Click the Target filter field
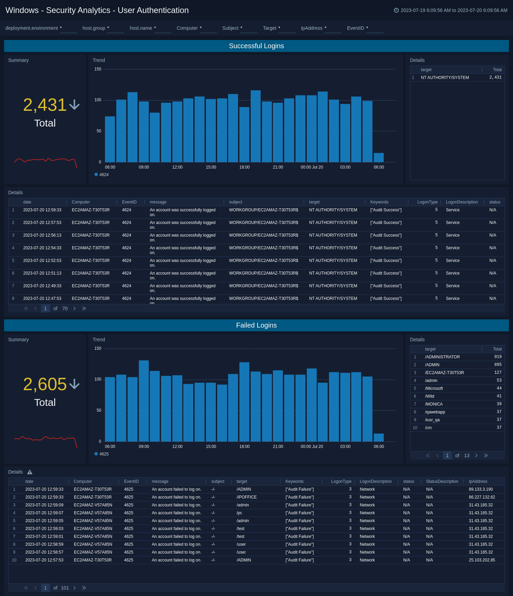Image resolution: width=513 pixels, height=596 pixels. (287, 28)
